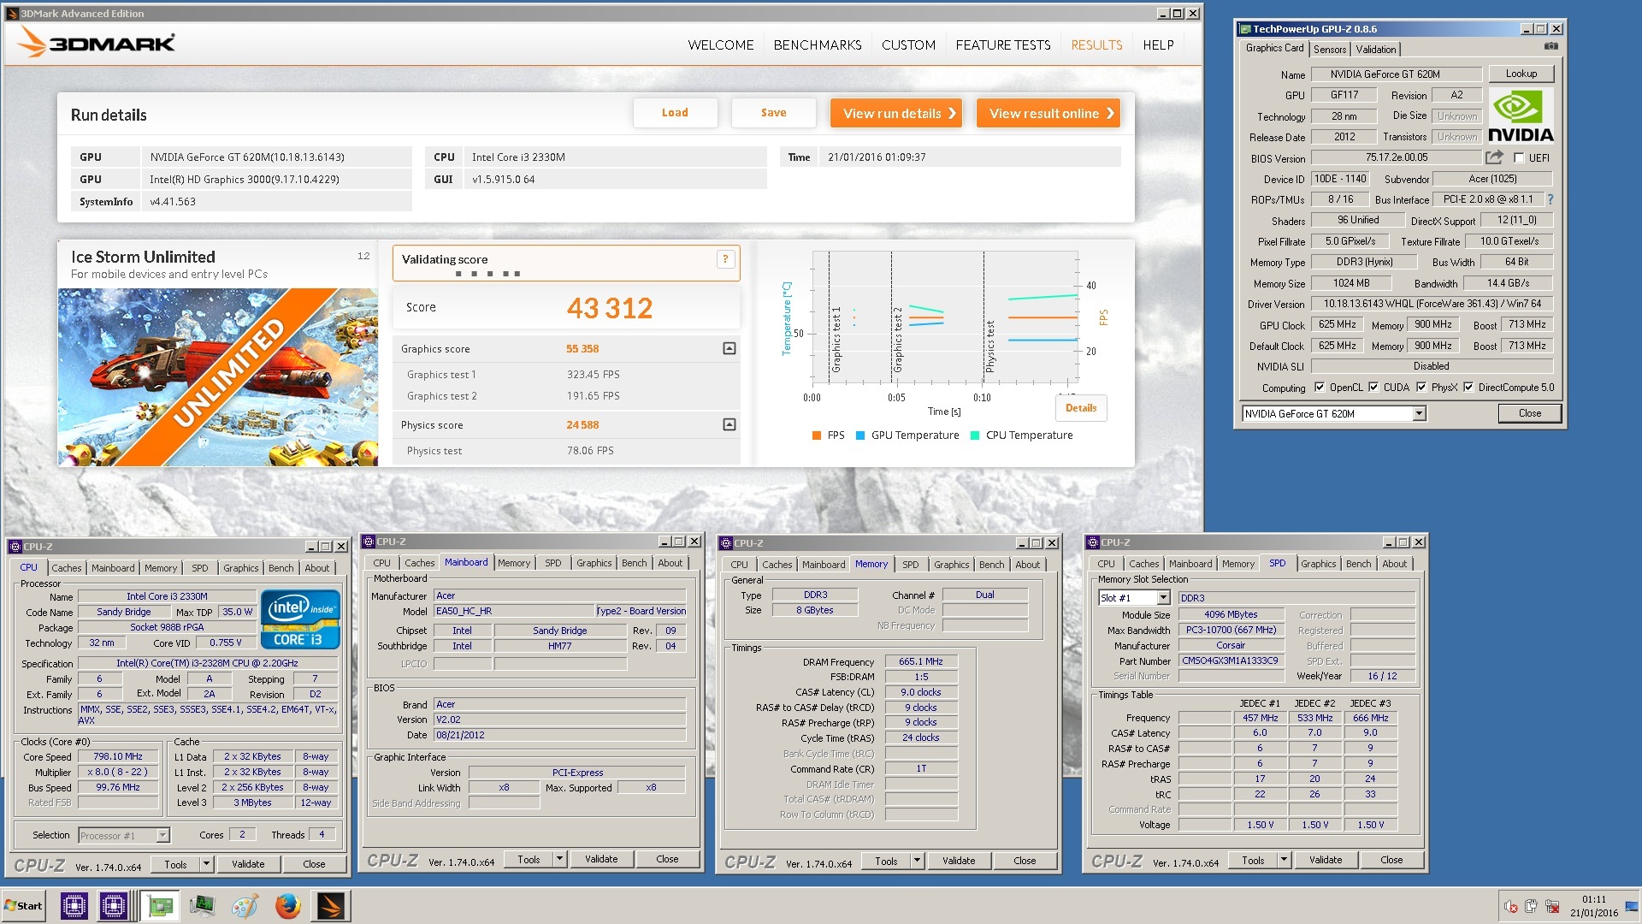This screenshot has width=1642, height=924.
Task: Switch to the CUSTOM tab
Action: pos(908,45)
